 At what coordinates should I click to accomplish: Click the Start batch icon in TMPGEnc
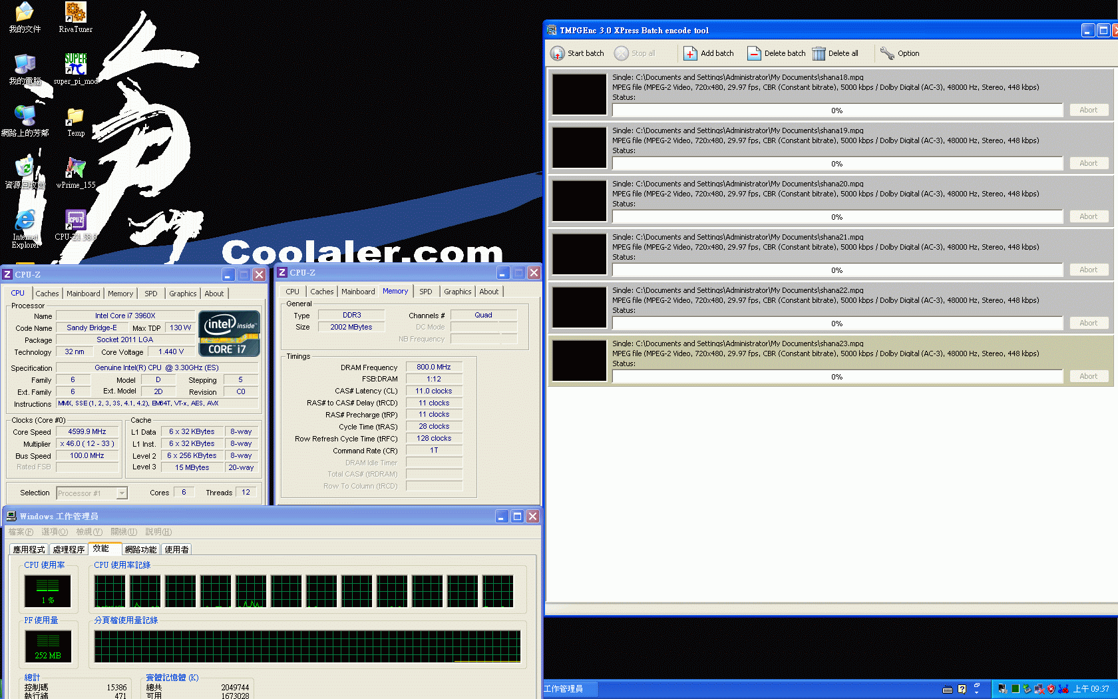pos(558,53)
